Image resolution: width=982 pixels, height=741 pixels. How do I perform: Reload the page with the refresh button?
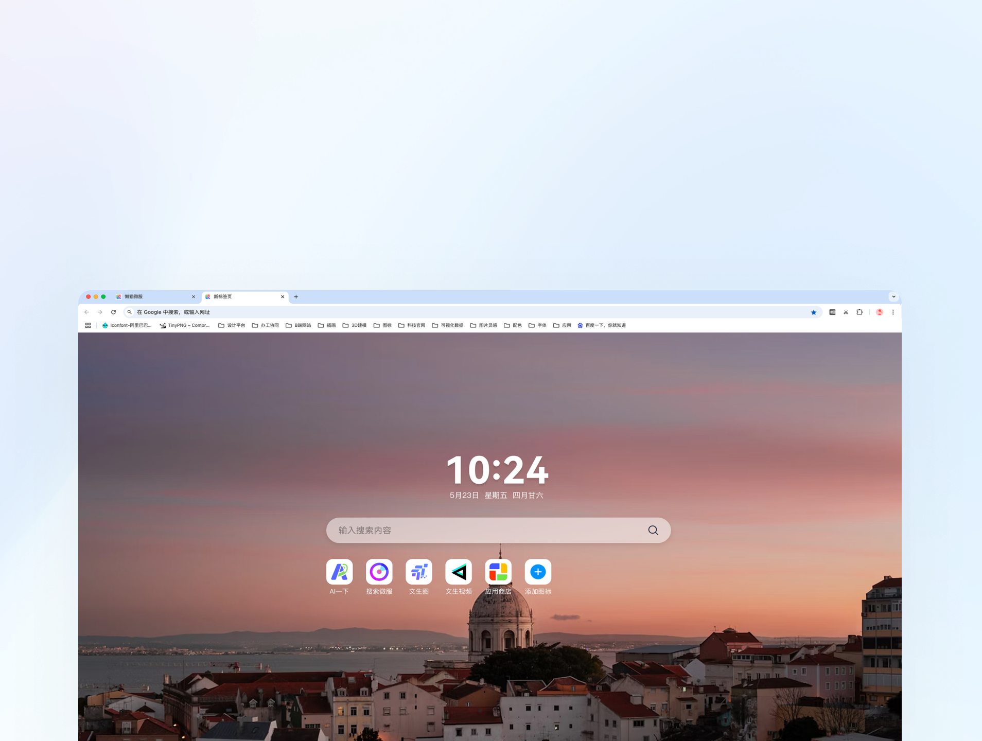tap(113, 312)
